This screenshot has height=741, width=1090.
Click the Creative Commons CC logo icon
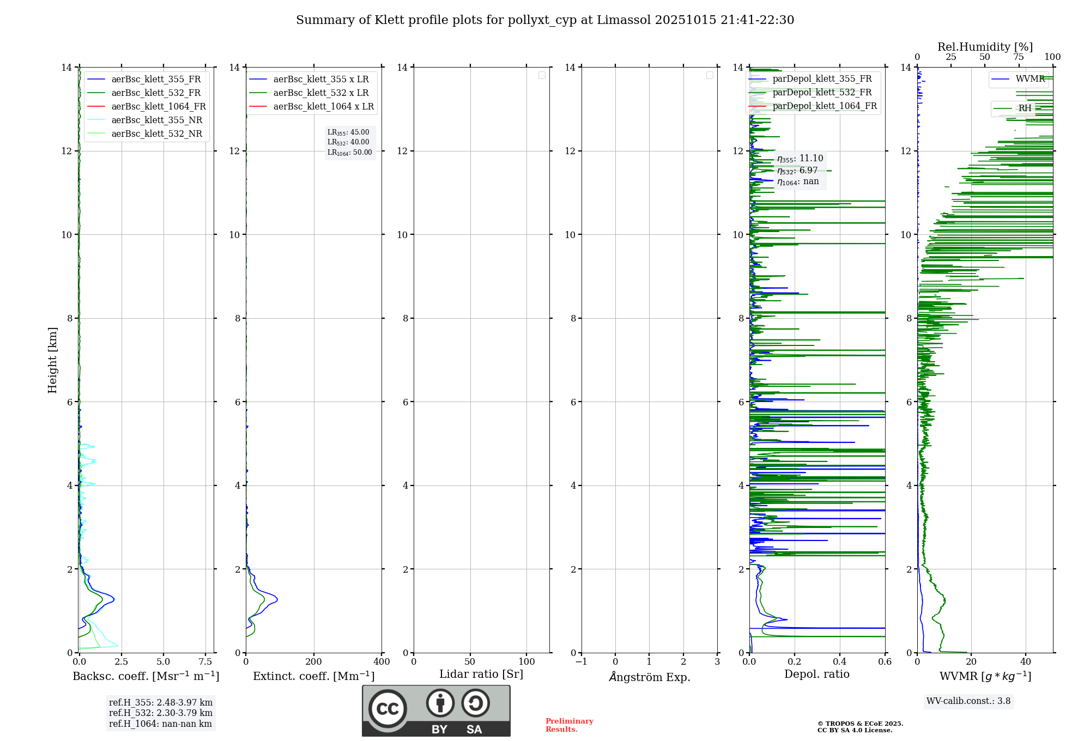387,708
